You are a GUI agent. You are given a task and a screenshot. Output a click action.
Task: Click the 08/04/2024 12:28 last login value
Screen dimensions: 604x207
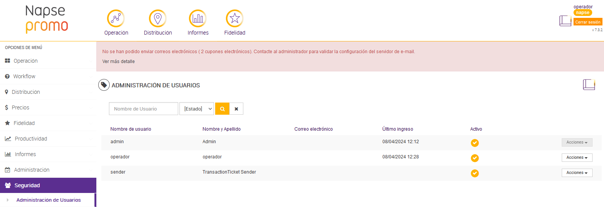pyautogui.click(x=401, y=157)
